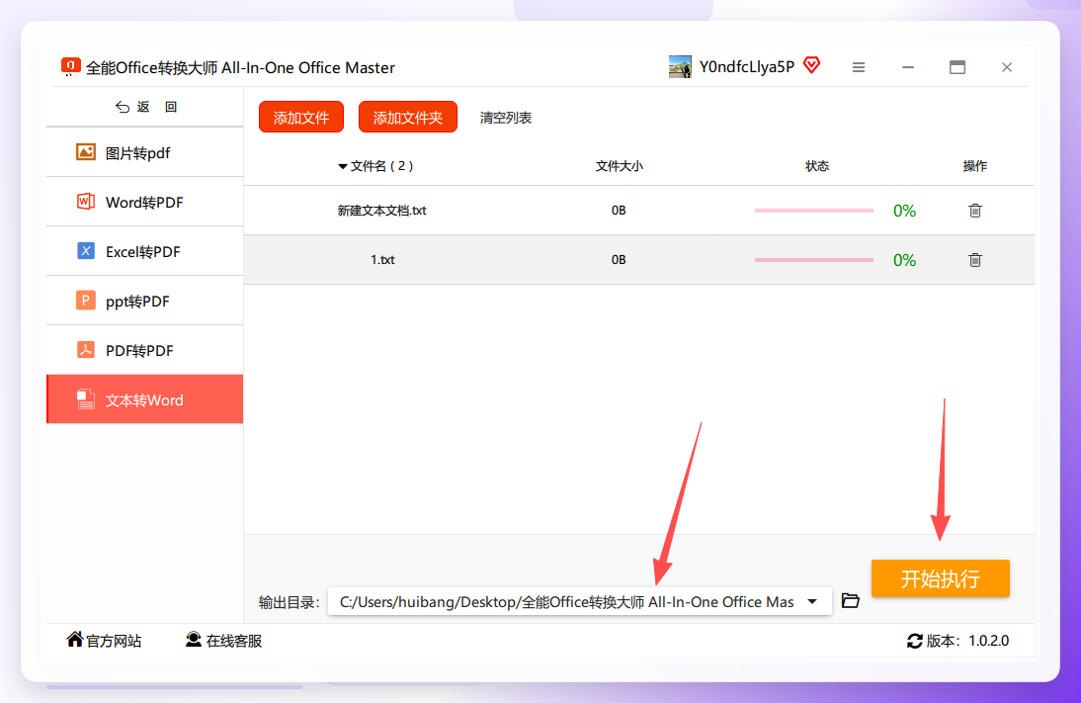
Task: Switch to ppt转PDF conversion
Action: tap(145, 301)
